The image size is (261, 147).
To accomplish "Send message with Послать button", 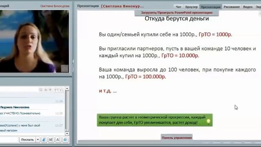I will [x=27, y=140].
